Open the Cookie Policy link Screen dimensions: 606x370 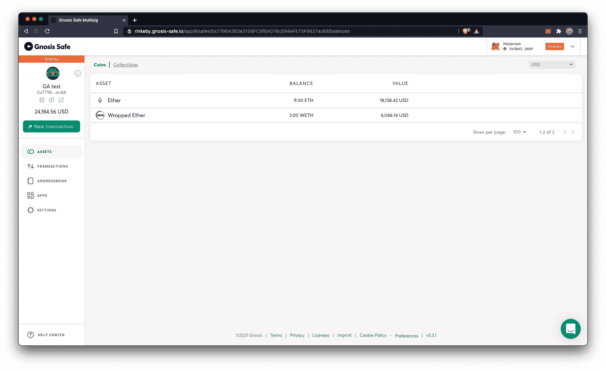click(x=373, y=335)
